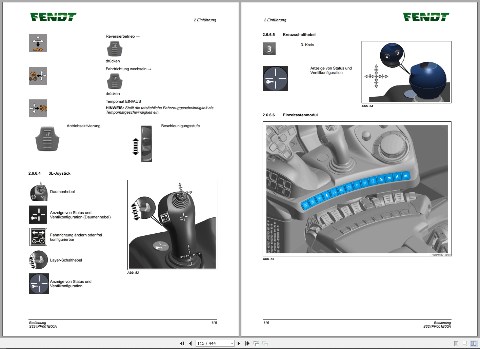This screenshot has width=480, height=349.
Task: Click the Daumenhebel label text
Action: tap(62, 192)
